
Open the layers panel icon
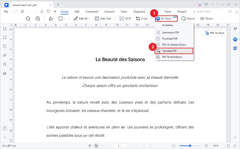[5, 73]
